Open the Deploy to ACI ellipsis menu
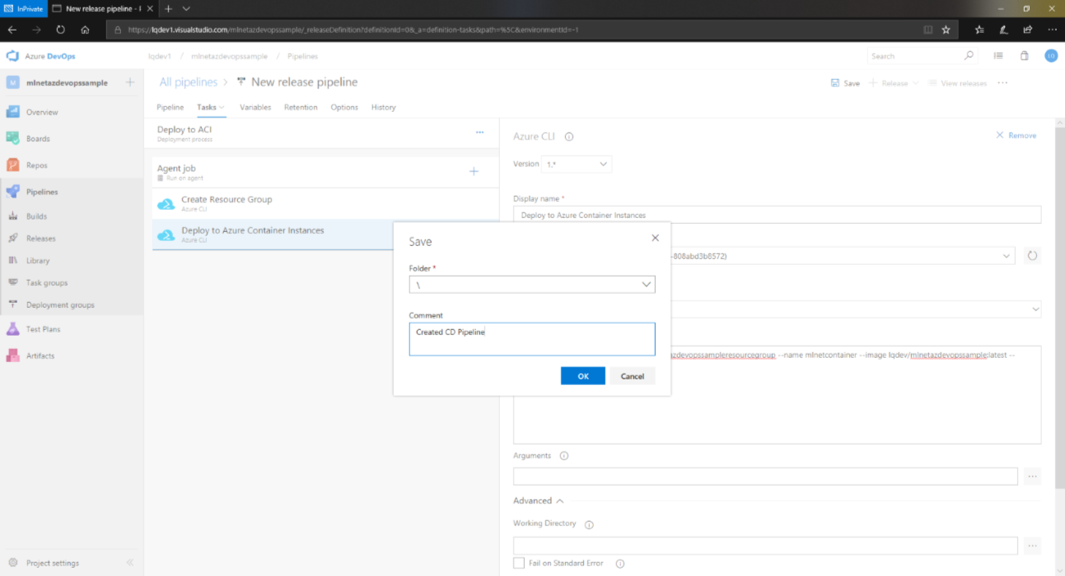 [479, 132]
